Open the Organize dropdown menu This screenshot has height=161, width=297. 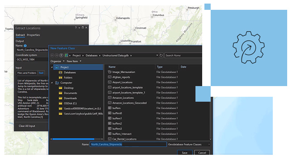(x=57, y=61)
